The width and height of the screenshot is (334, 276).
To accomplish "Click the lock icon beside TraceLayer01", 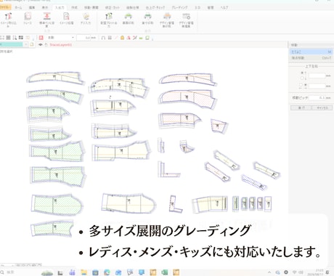I will point(46,45).
